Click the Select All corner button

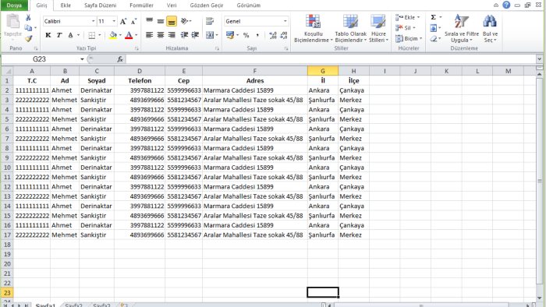tap(7, 71)
